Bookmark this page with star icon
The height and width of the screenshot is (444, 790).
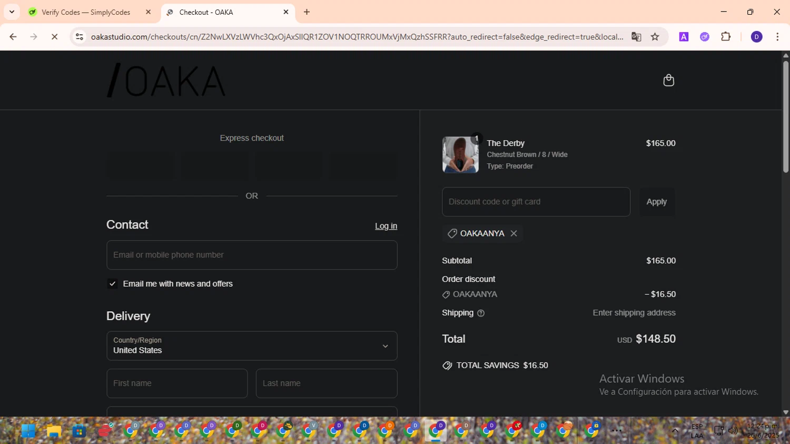(x=655, y=37)
